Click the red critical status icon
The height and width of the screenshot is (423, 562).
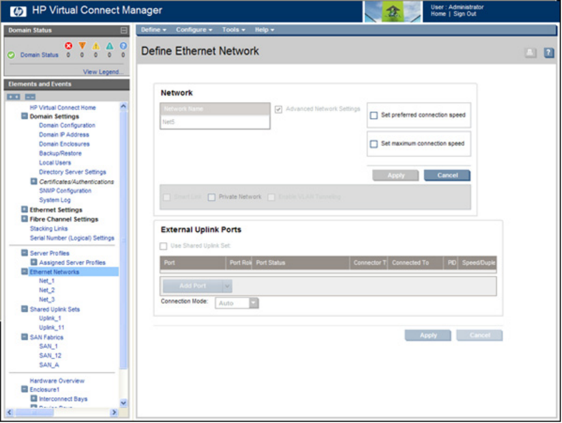[69, 46]
